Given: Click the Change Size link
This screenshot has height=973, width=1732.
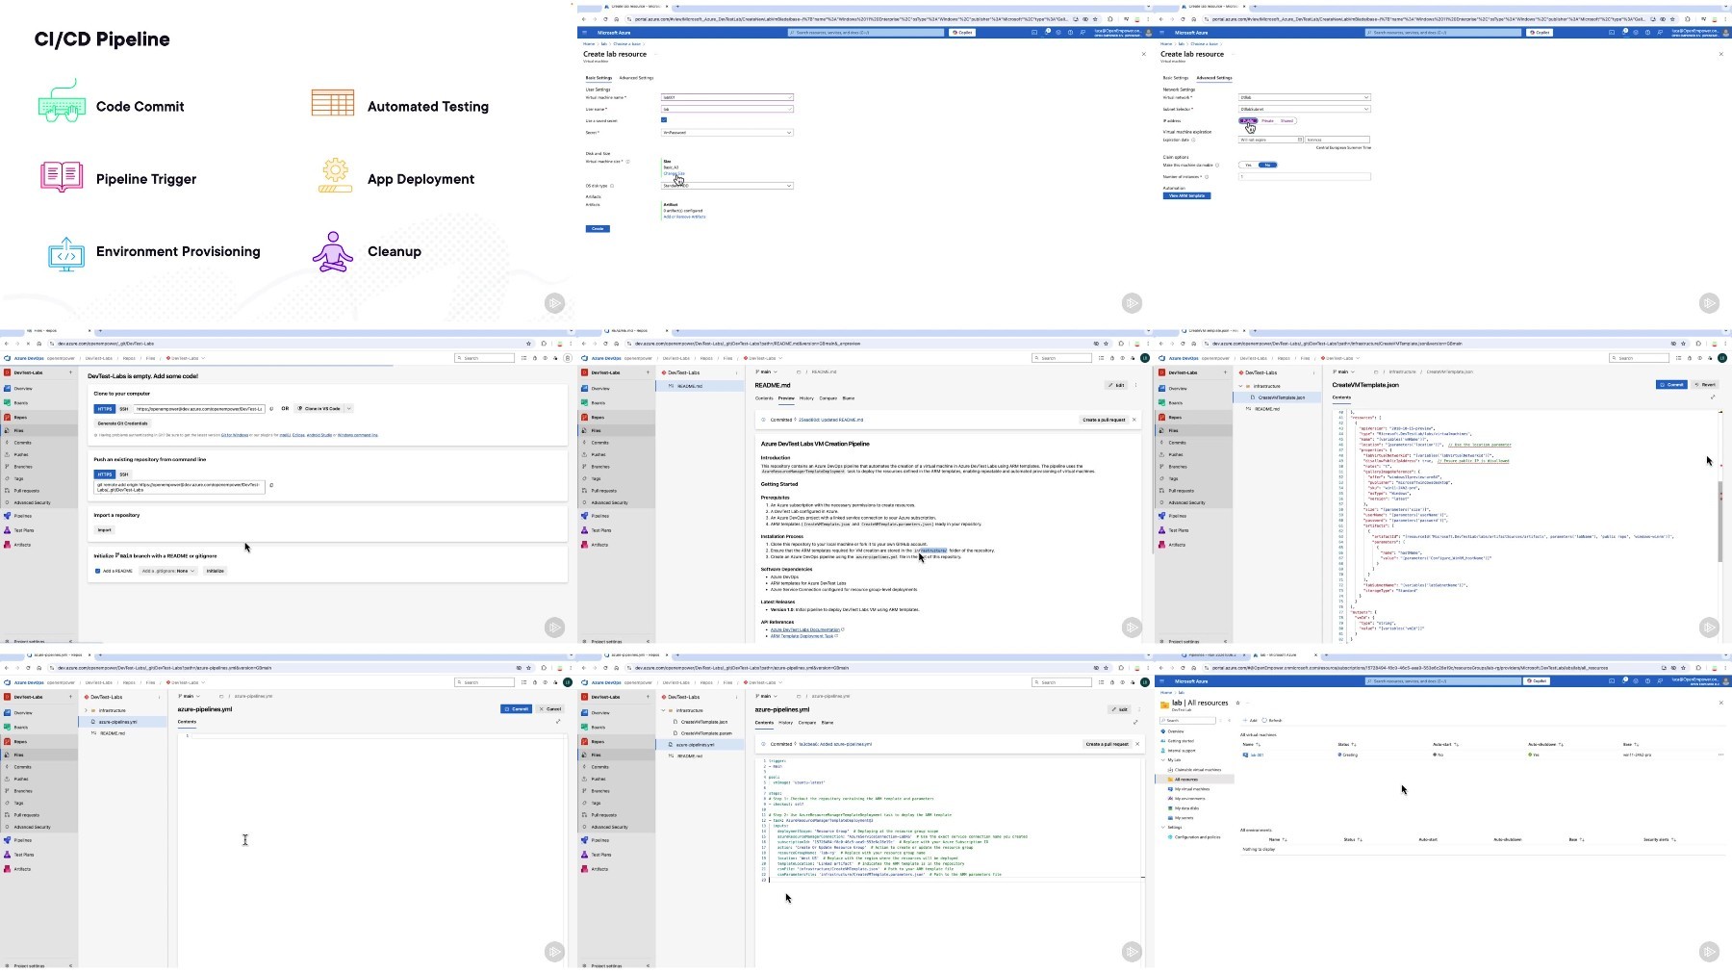Looking at the screenshot, I should click(x=674, y=173).
